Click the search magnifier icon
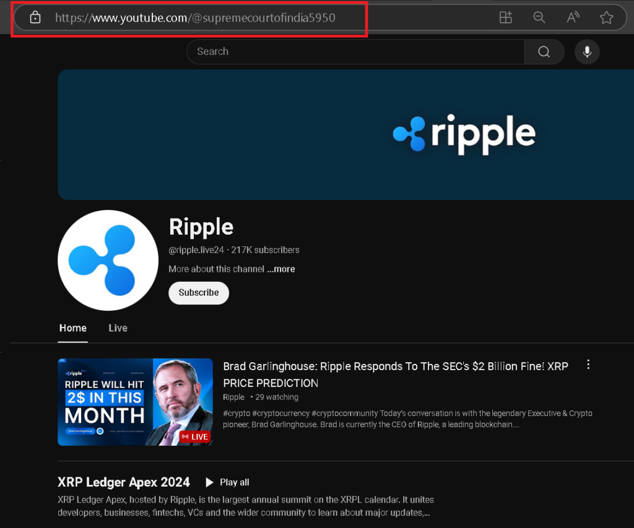634x528 pixels. tap(544, 51)
